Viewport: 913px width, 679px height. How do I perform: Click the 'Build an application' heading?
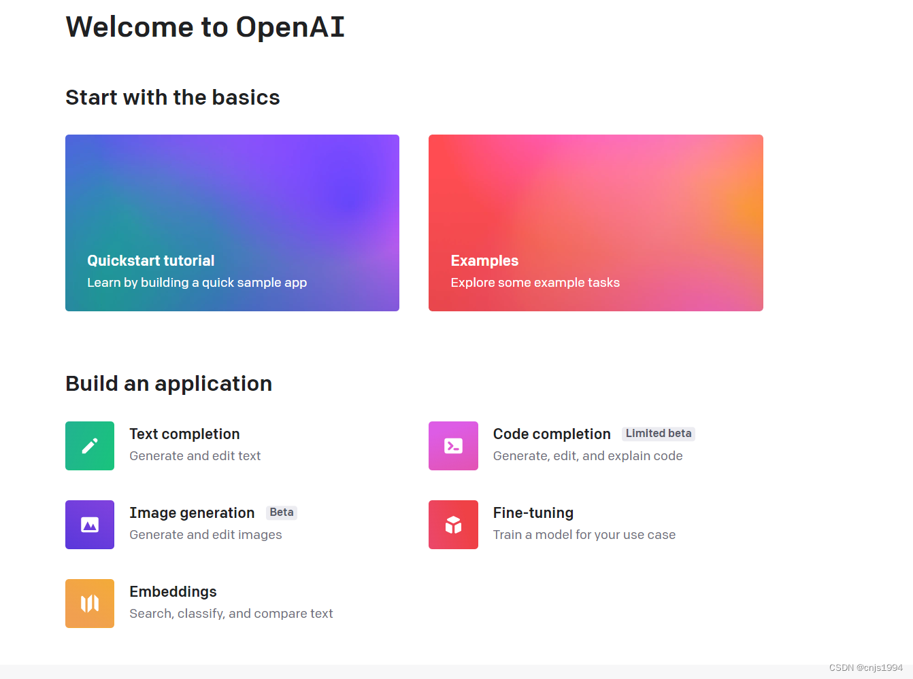point(169,383)
